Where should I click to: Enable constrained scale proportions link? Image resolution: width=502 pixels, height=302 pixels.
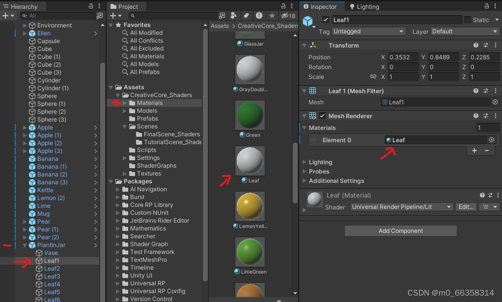[373, 76]
